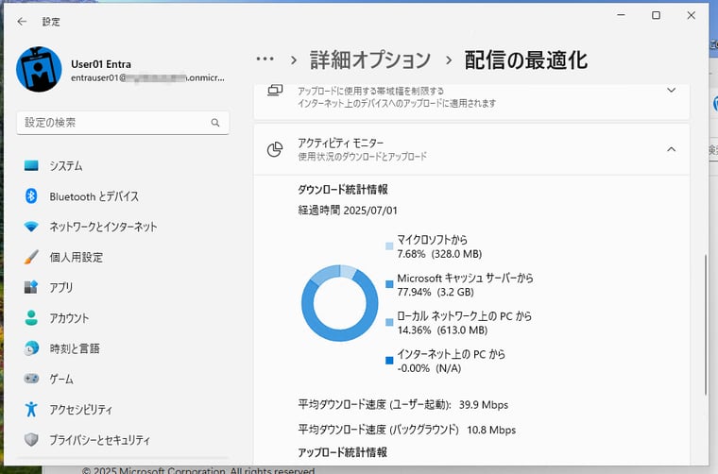Click the インターネット上の PC から legend swatch
Viewport: 718px width, 474px height.
point(389,361)
